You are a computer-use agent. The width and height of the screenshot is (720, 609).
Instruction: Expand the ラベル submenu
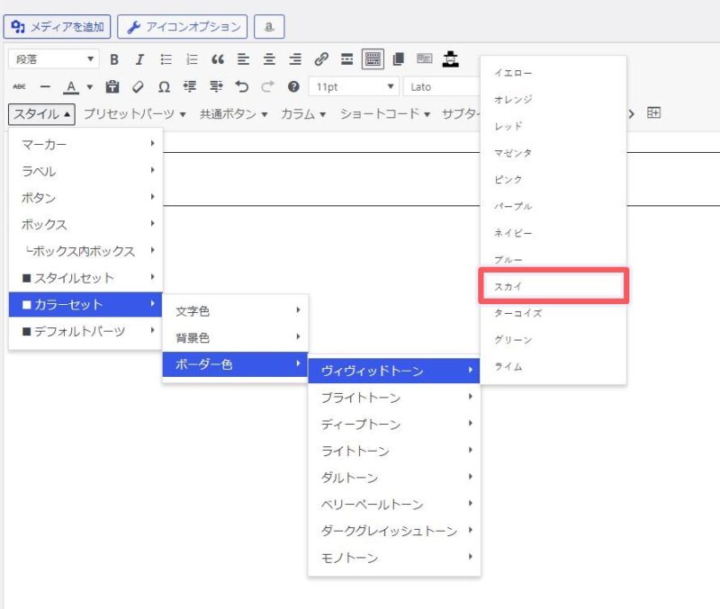[85, 171]
